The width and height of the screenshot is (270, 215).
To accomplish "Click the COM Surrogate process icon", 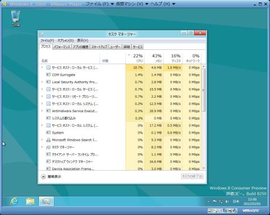I will (x=48, y=75).
